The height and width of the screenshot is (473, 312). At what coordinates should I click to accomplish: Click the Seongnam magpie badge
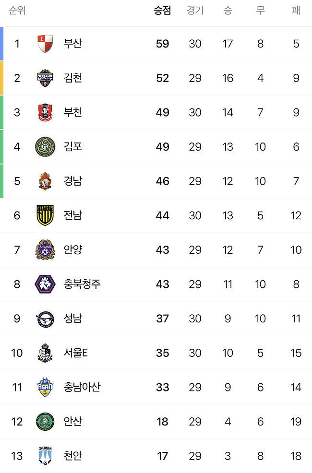tap(45, 319)
